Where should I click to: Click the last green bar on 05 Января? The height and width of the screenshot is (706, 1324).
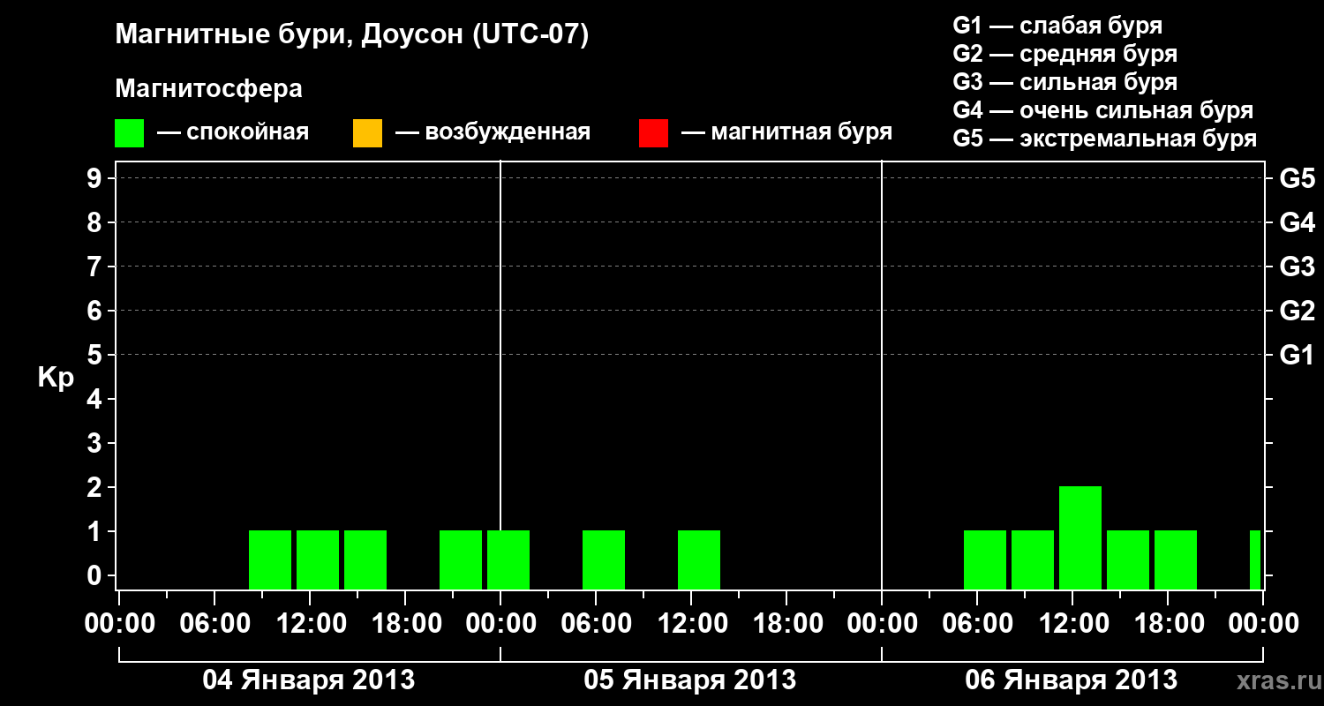699,560
